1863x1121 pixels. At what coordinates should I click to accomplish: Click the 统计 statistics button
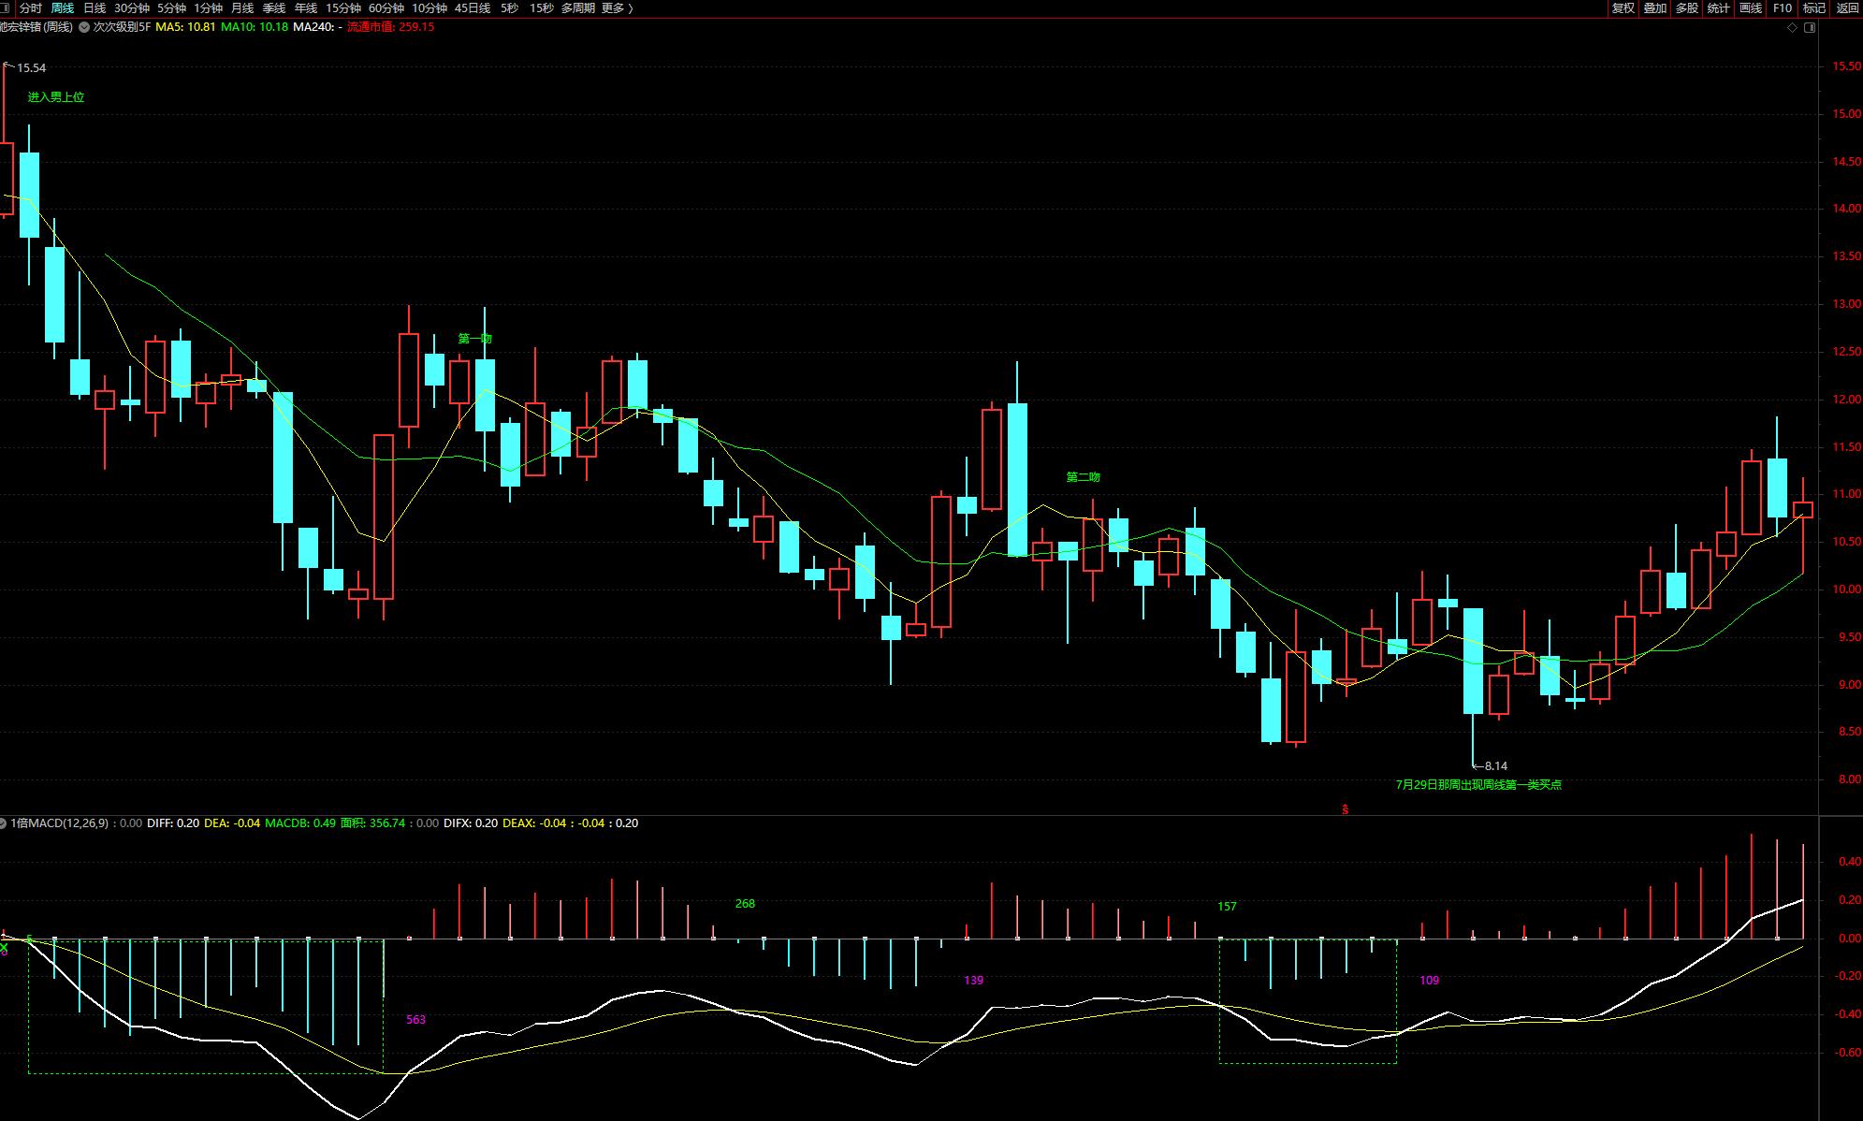tap(1718, 8)
